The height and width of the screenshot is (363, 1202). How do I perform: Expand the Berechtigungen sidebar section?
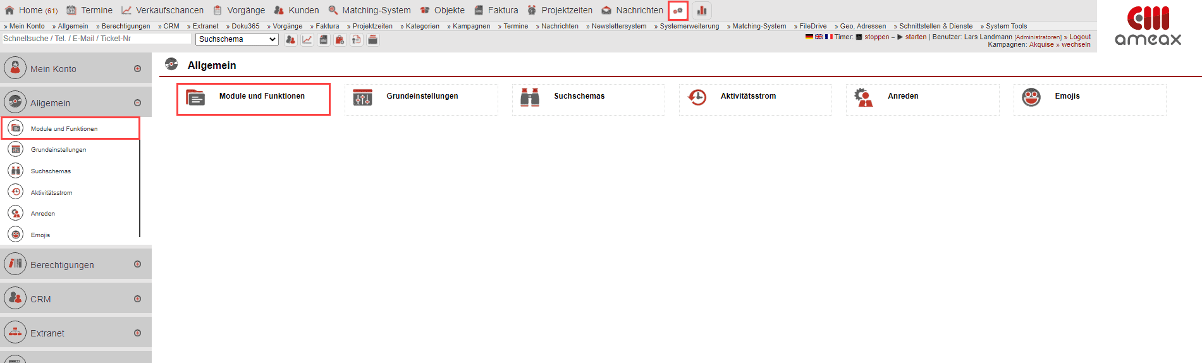tap(137, 264)
